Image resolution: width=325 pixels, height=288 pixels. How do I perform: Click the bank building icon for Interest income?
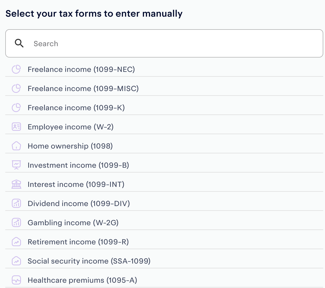(x=16, y=184)
